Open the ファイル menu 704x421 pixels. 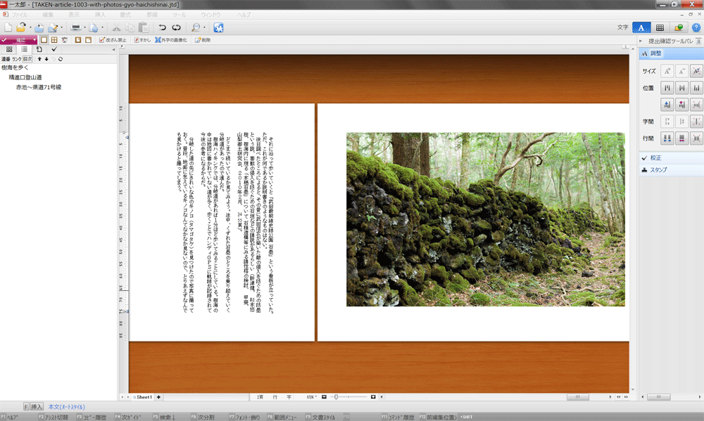(x=20, y=14)
